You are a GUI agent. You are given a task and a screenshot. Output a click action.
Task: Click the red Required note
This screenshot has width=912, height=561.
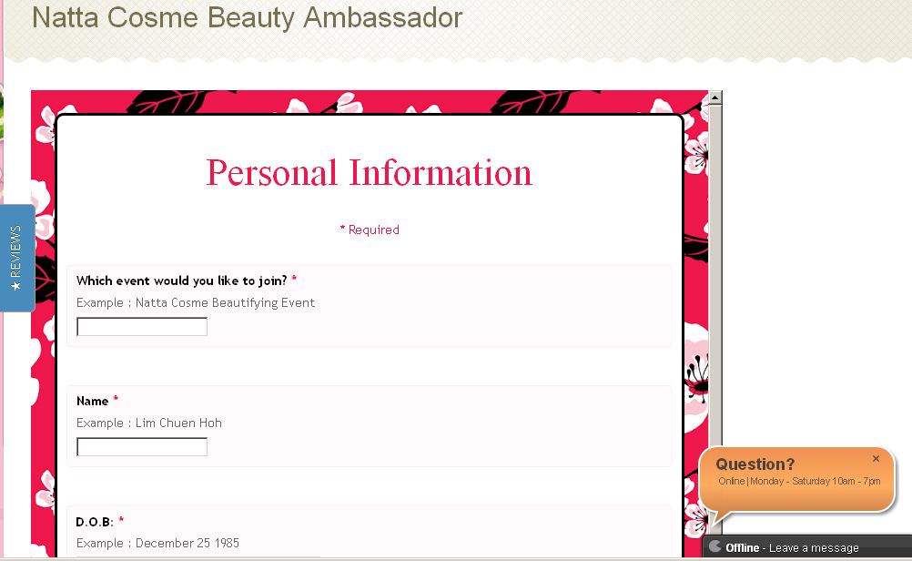(370, 230)
